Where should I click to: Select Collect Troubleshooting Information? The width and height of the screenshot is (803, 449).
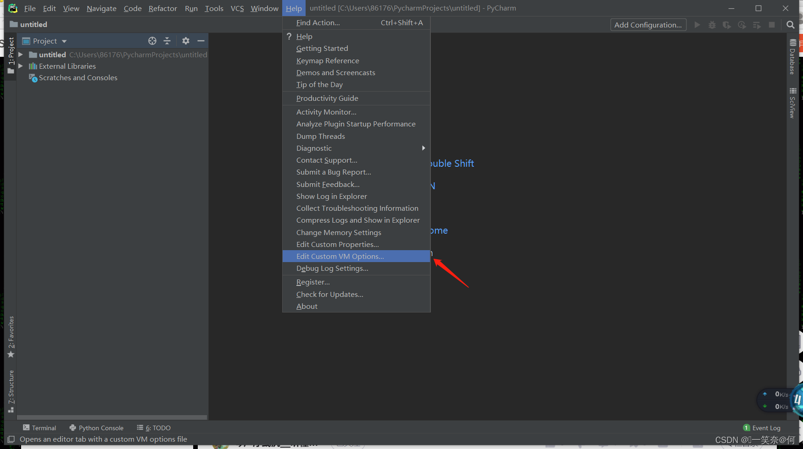pos(357,208)
